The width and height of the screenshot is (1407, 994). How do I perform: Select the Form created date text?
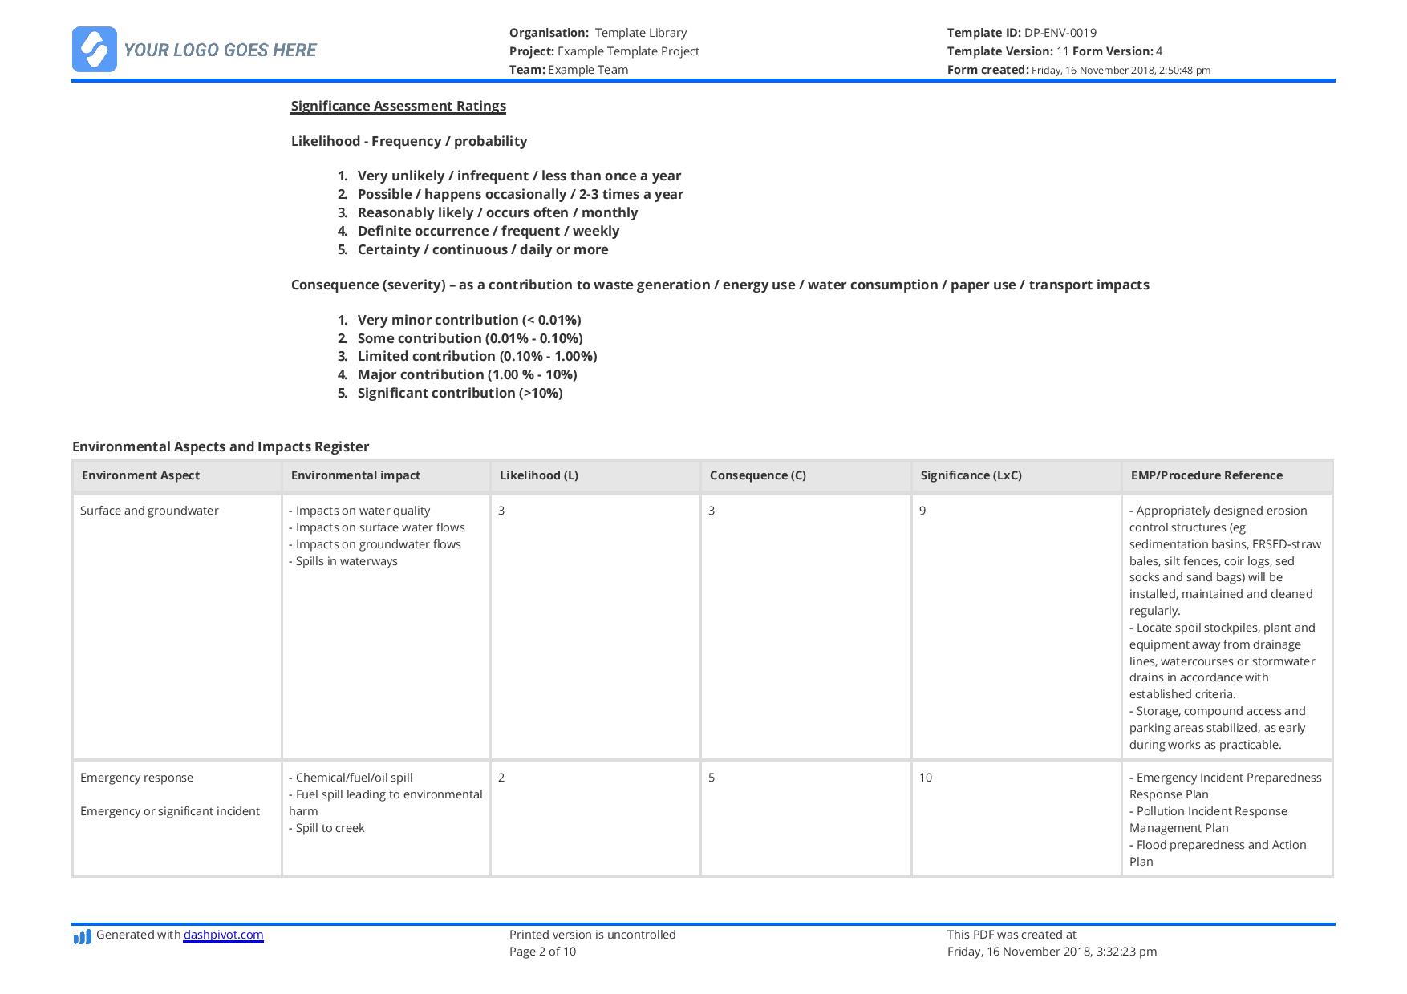(1079, 70)
